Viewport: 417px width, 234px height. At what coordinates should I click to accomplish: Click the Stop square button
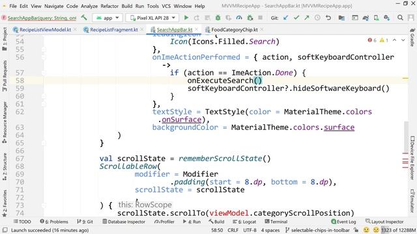point(261,18)
